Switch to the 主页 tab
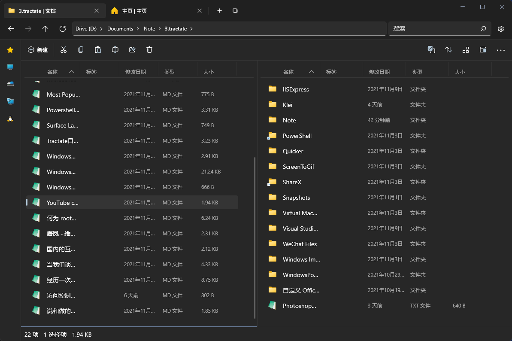The height and width of the screenshot is (341, 512). [134, 11]
